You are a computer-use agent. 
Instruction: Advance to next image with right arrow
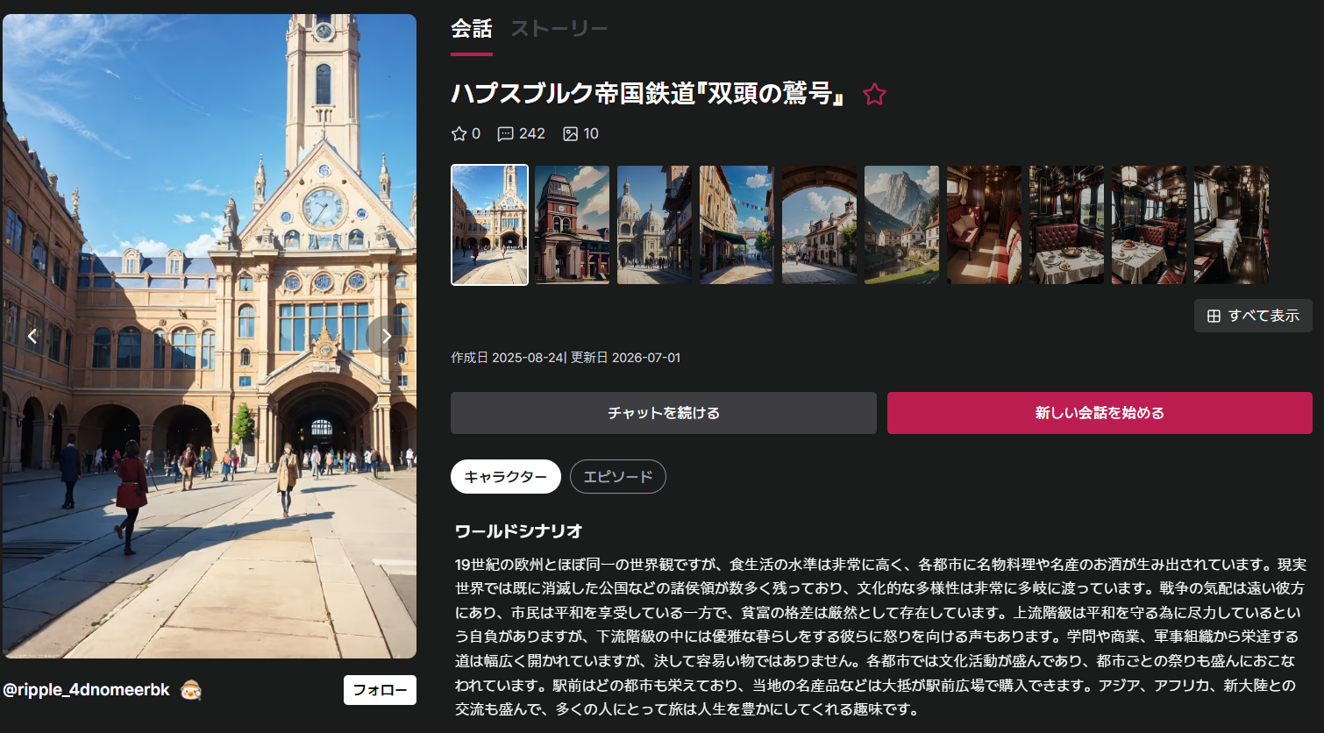click(386, 336)
